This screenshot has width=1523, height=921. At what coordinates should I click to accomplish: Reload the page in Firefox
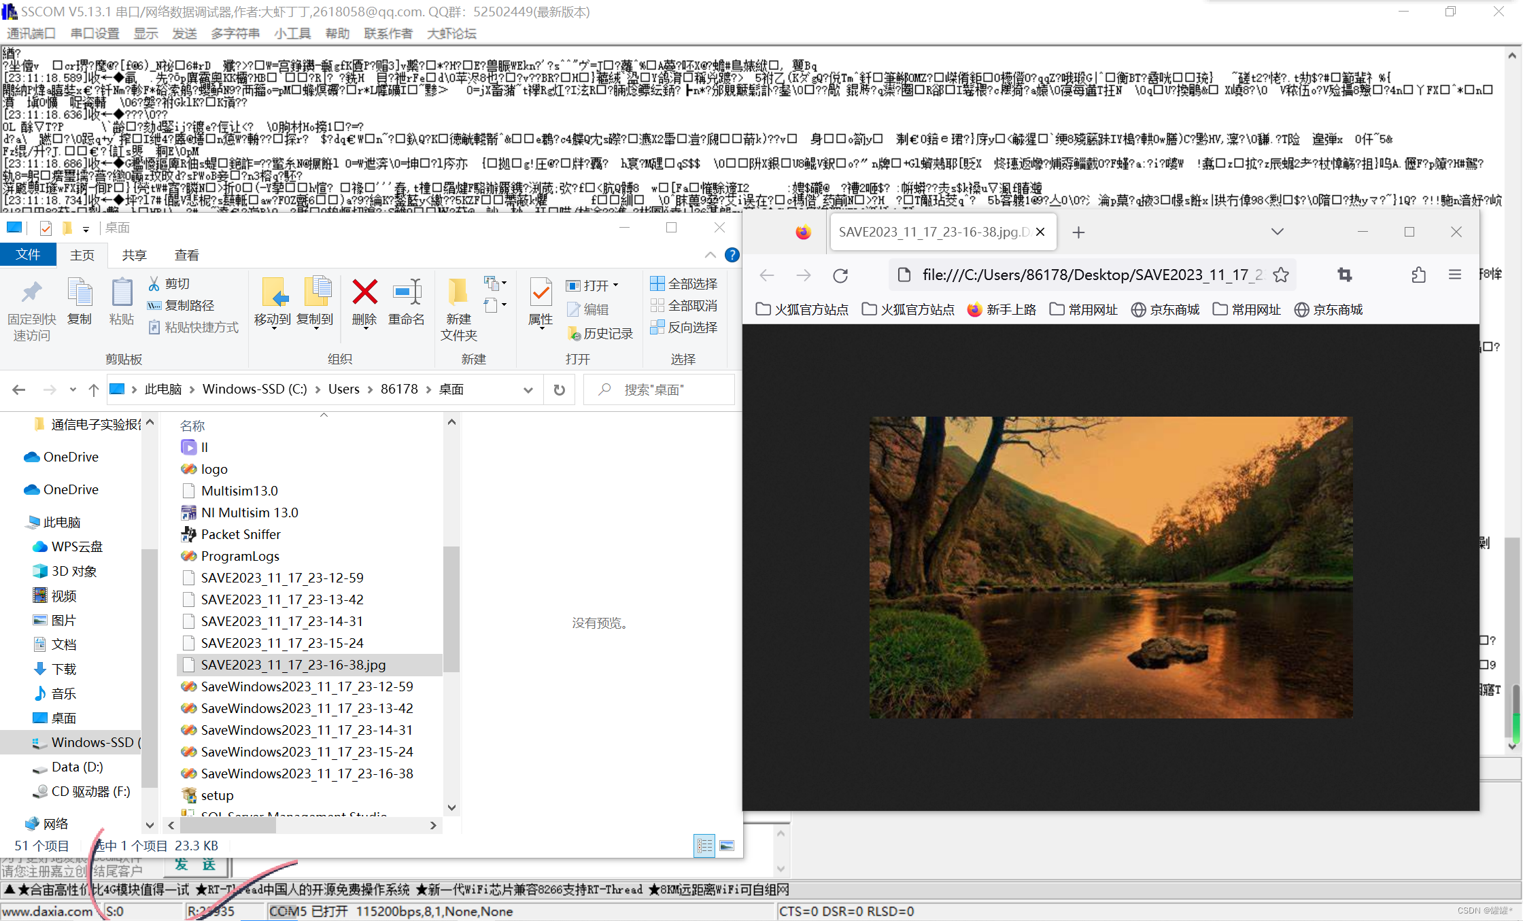coord(840,275)
